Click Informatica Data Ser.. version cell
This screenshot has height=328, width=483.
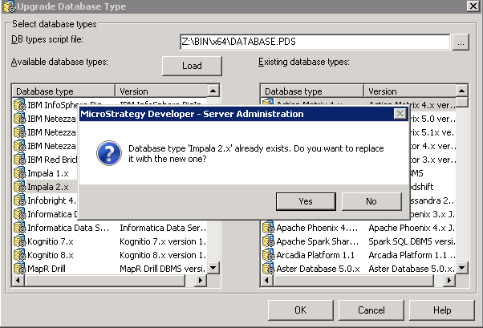163,228
